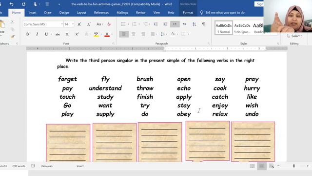Open the Font dialog launcher
This screenshot has width=312, height=176.
pyautogui.click(x=114, y=44)
